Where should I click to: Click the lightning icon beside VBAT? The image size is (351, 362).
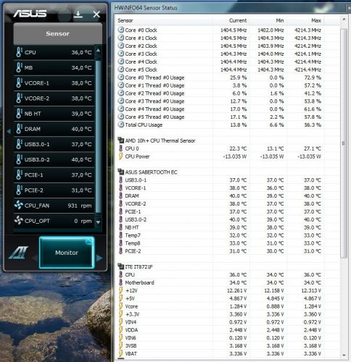[x=120, y=353]
